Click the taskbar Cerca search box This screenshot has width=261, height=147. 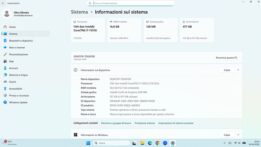111,143
